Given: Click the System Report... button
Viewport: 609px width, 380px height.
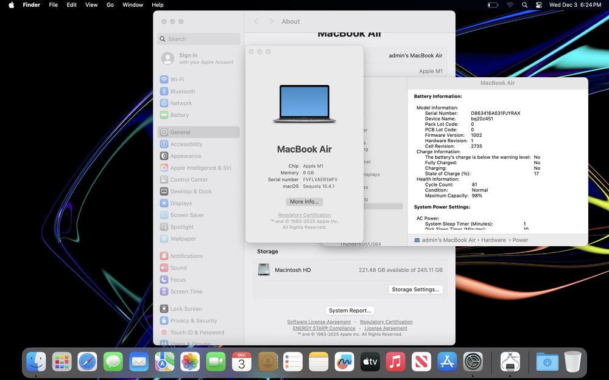Looking at the screenshot, I should tap(350, 311).
